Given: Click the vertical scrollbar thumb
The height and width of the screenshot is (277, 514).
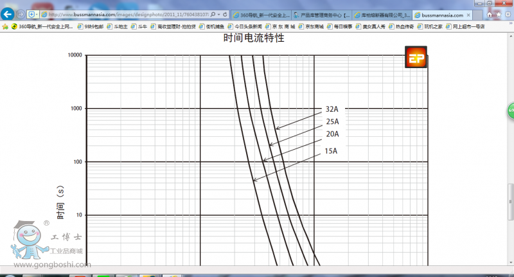Looking at the screenshot, I should coord(511,199).
